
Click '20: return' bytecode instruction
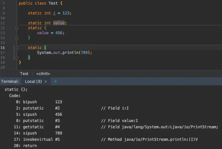(x=25, y=146)
